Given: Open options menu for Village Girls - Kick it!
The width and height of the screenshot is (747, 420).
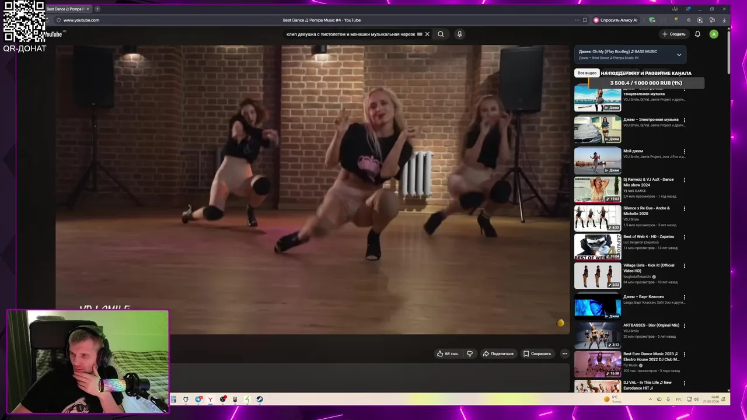Looking at the screenshot, I should tap(685, 266).
